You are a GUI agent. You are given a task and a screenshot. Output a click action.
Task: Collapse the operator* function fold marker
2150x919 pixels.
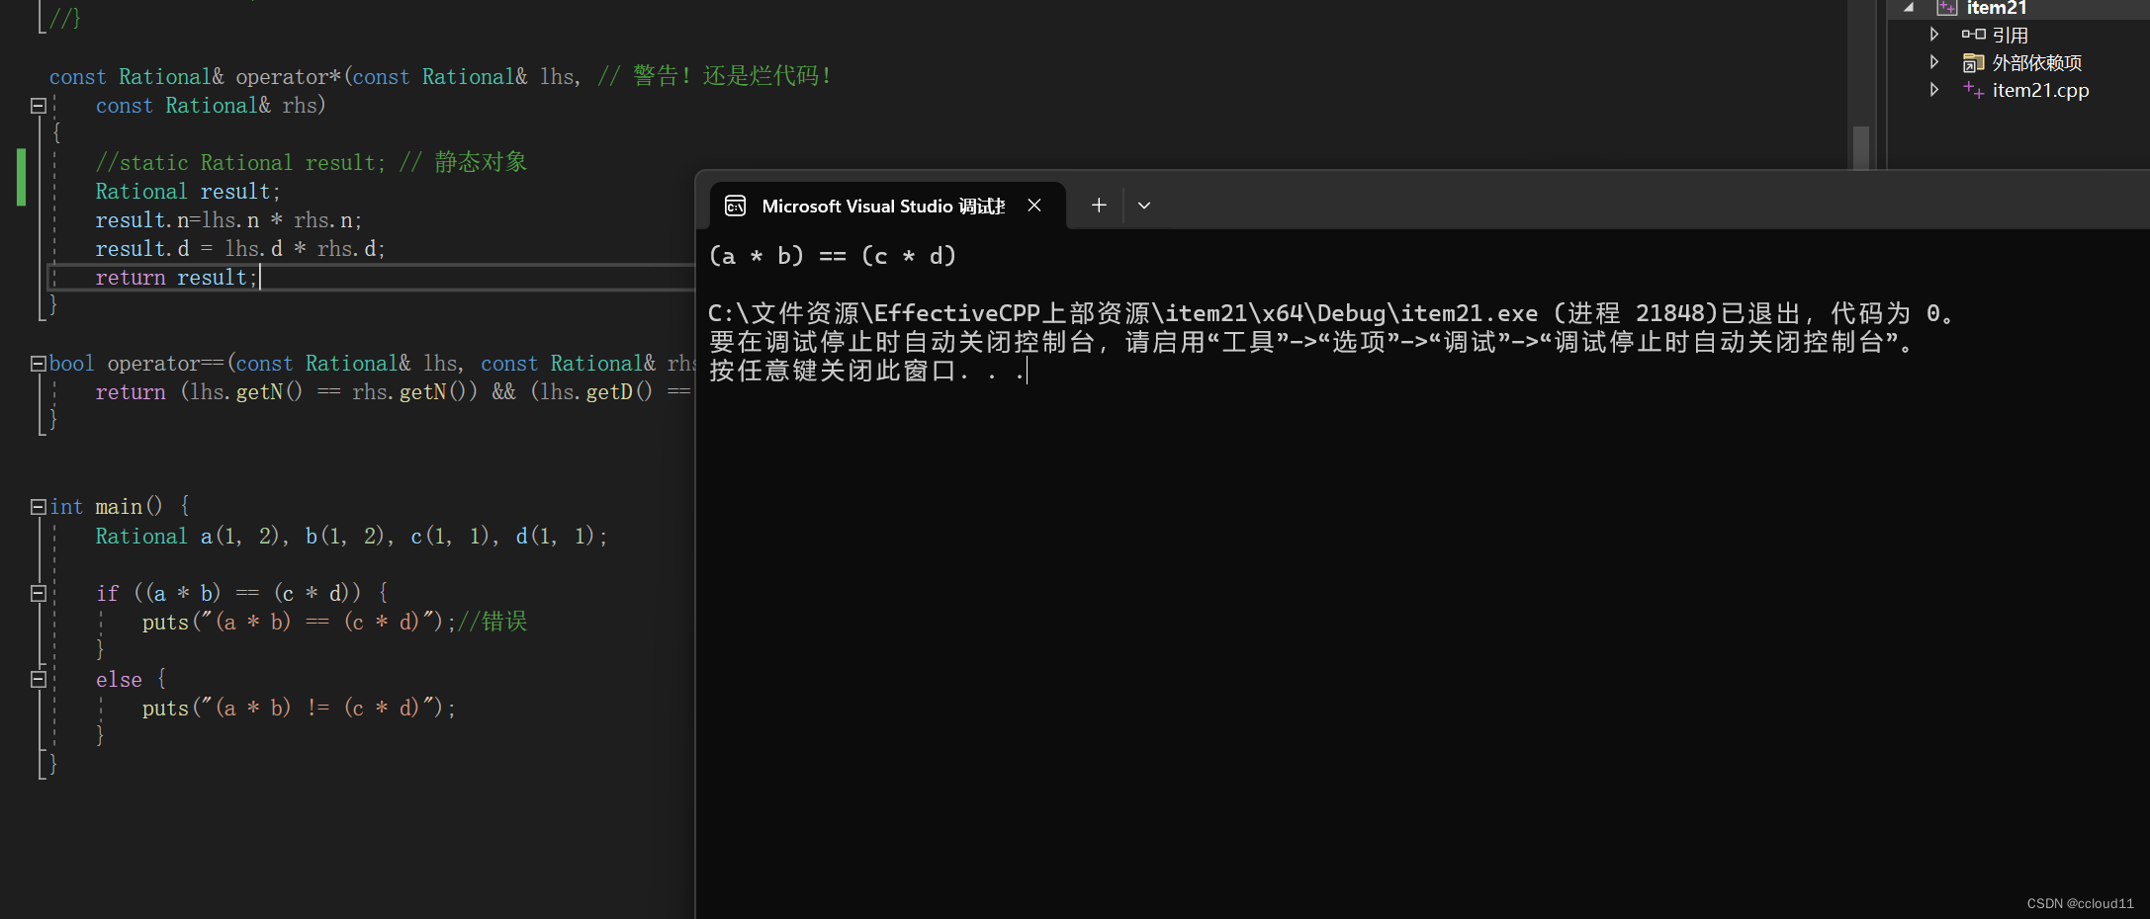(39, 106)
